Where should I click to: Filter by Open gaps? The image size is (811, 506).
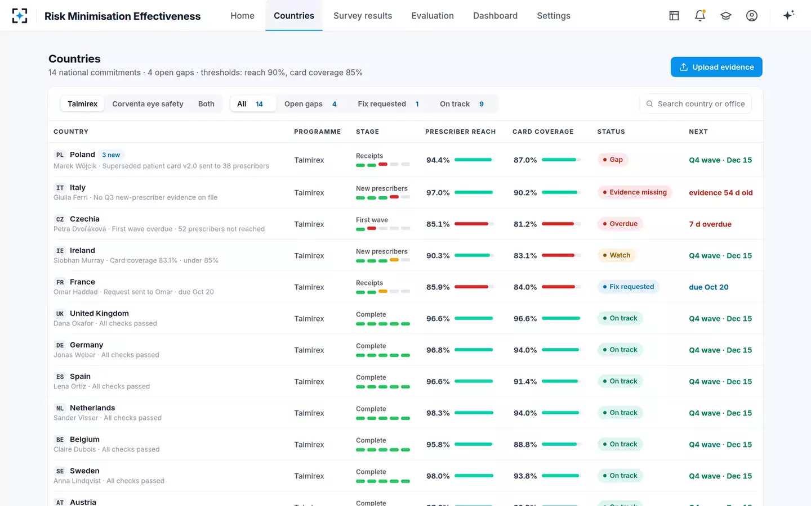point(310,104)
